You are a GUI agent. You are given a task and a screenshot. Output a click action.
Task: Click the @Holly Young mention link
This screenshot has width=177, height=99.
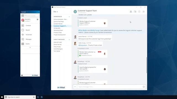[95, 31]
